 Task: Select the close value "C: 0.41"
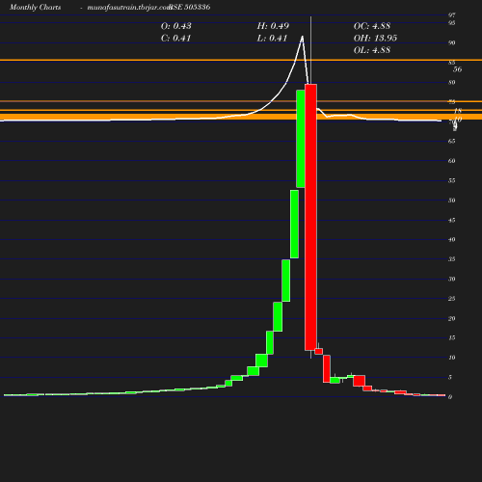175,38
